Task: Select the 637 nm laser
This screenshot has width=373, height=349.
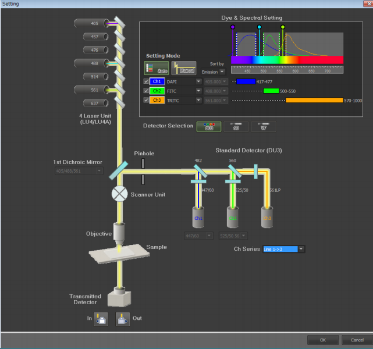Action: pyautogui.click(x=96, y=103)
